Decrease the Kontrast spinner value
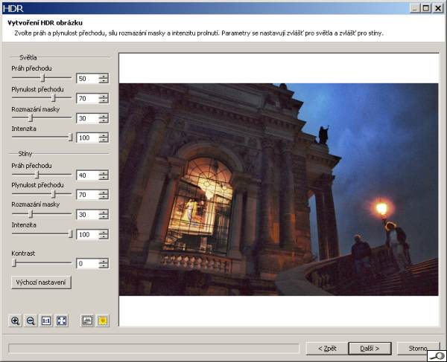 [x=104, y=266]
